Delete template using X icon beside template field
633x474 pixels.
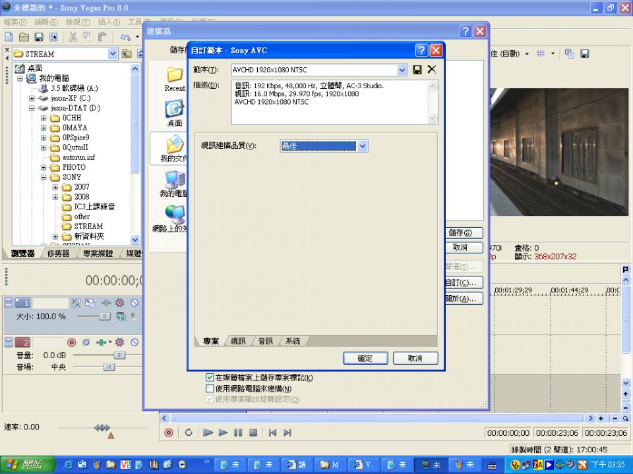431,69
